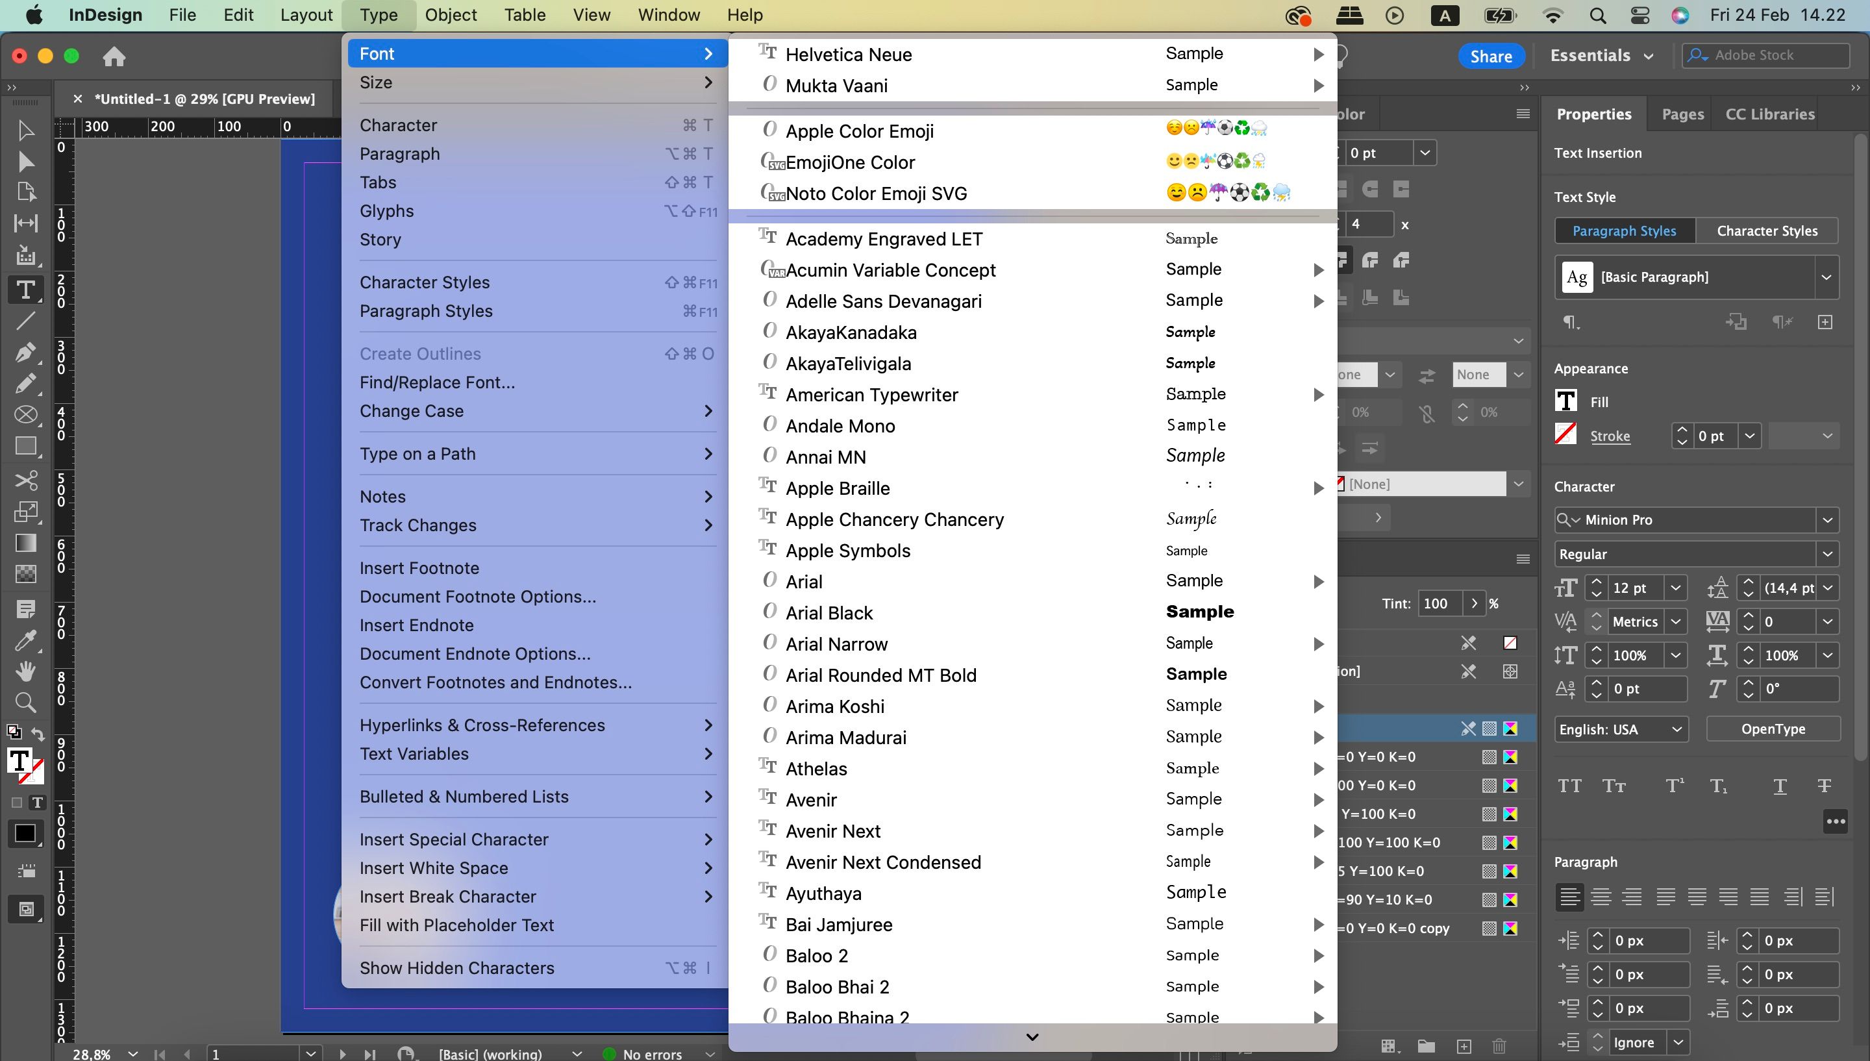Toggle All Caps formatting
The height and width of the screenshot is (1061, 1870).
tap(1569, 785)
